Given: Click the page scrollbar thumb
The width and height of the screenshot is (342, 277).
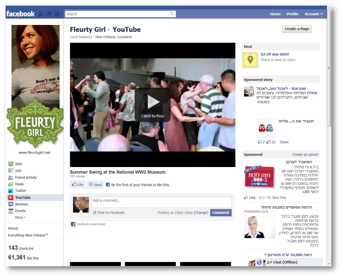Looking at the screenshot, I should 329,69.
